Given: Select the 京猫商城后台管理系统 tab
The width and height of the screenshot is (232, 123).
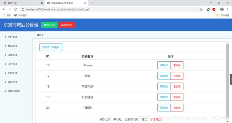Looking at the screenshot, I should click(x=66, y=3).
